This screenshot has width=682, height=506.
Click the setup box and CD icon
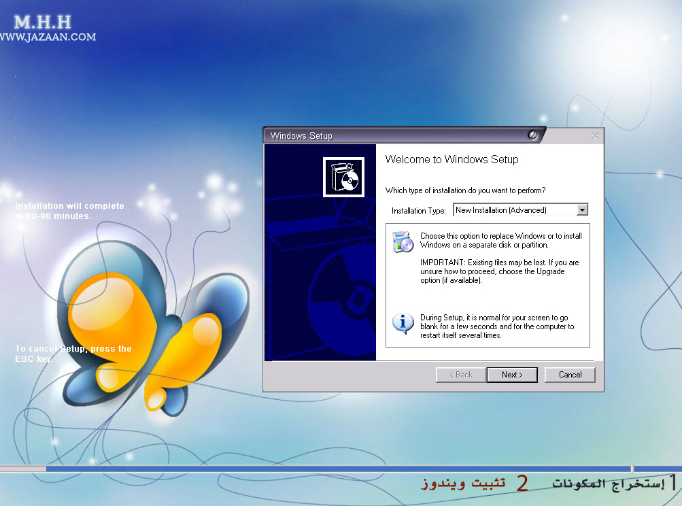pos(343,177)
